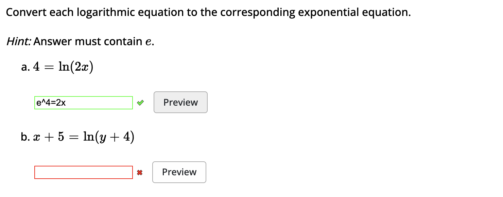This screenshot has width=503, height=197.
Task: Click the red-bordered empty input field
Action: (83, 172)
